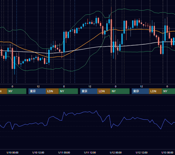Viewport: 175px width, 155px height.
Task: Click the 1/13 00:00 date label
Action: (167, 152)
